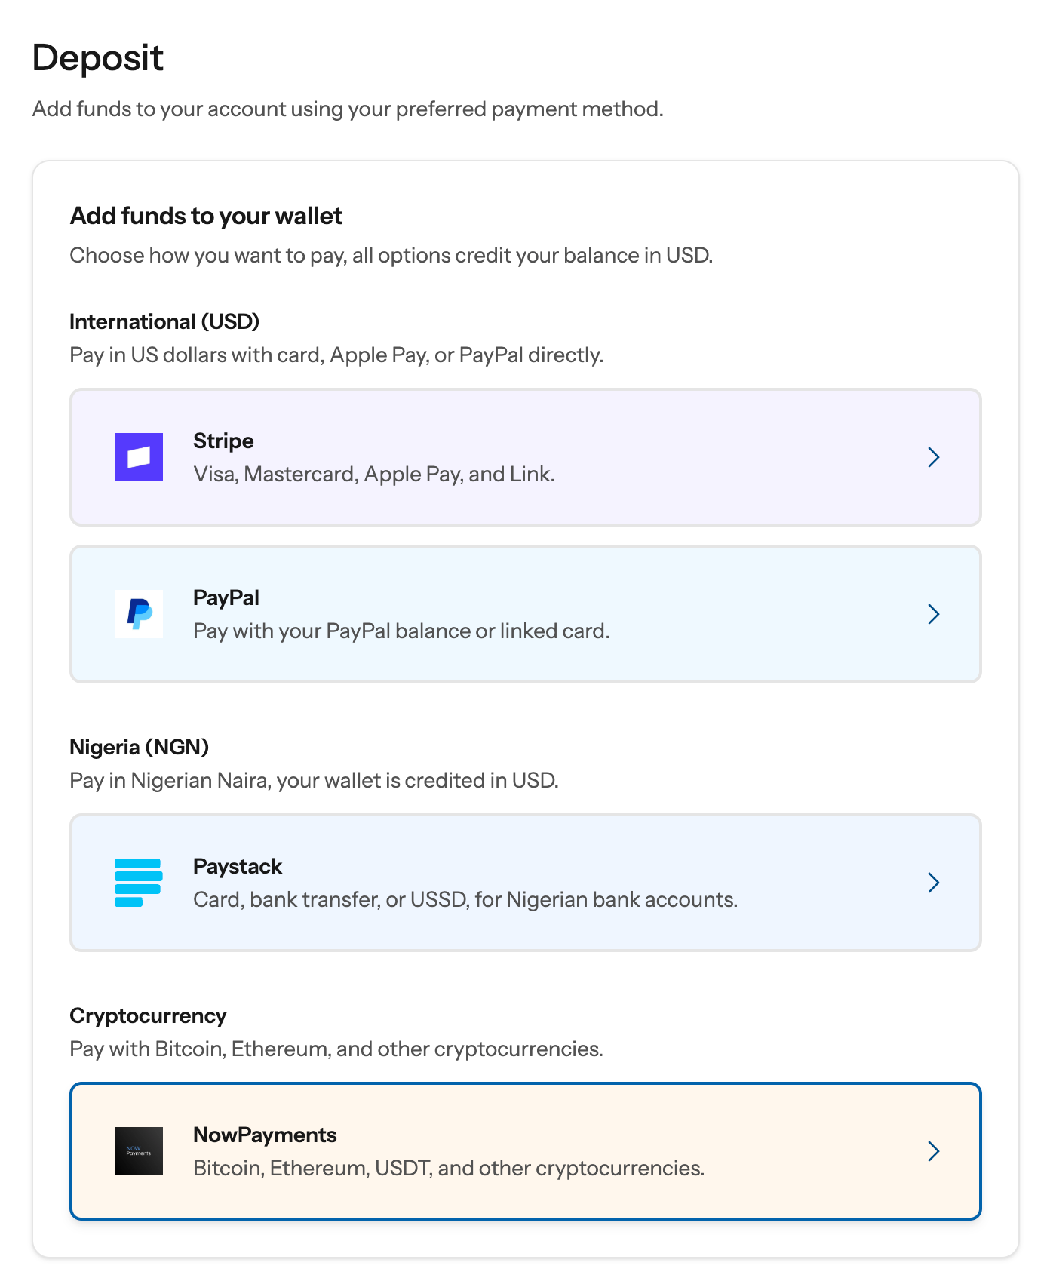This screenshot has height=1287, width=1053.
Task: Open the PayPal row chevron arrow
Action: (x=934, y=614)
